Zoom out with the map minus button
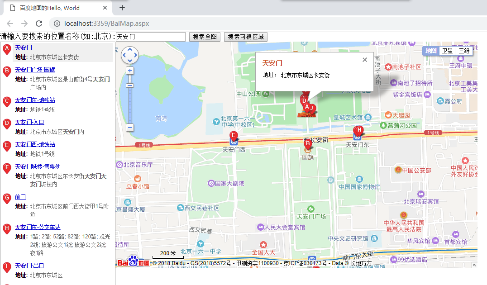The width and height of the screenshot is (487, 285). pos(130,127)
